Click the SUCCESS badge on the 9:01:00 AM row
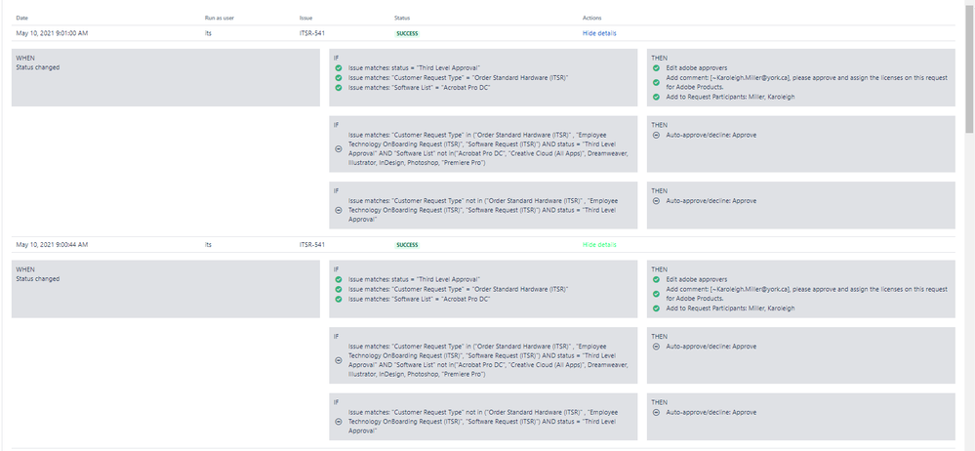Screen dimensions: 975x451 coord(408,33)
